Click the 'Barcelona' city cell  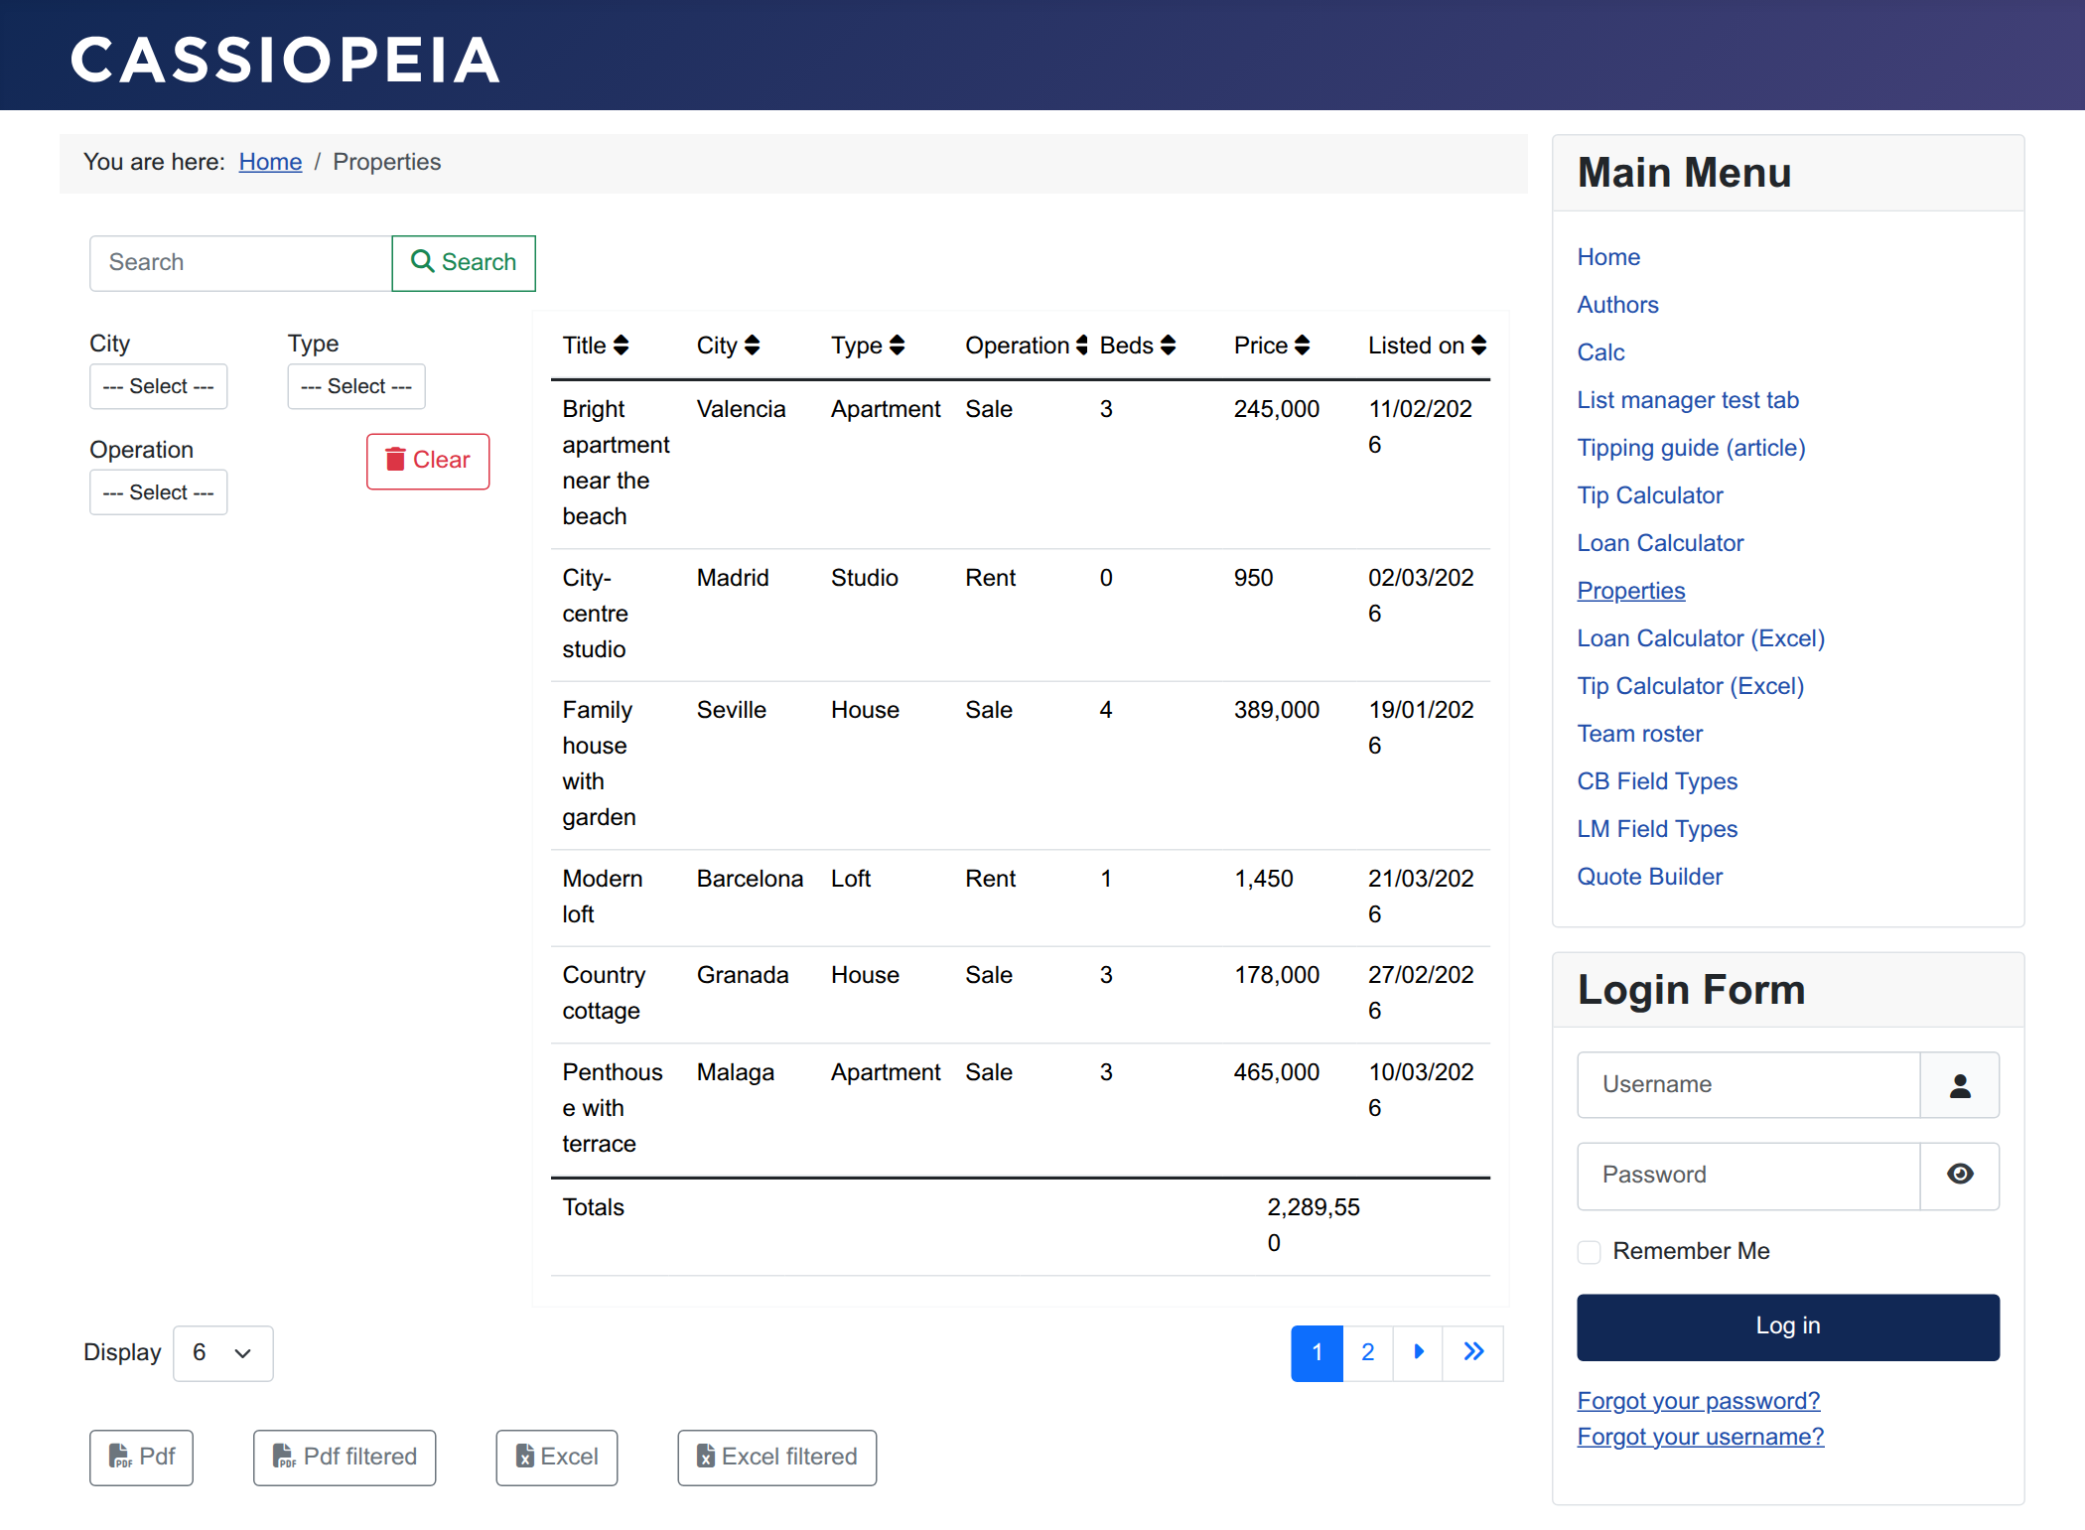point(750,879)
